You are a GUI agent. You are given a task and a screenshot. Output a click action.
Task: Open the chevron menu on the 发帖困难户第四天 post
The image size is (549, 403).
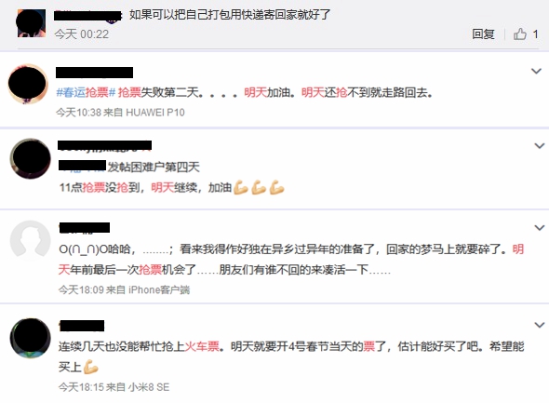539,145
